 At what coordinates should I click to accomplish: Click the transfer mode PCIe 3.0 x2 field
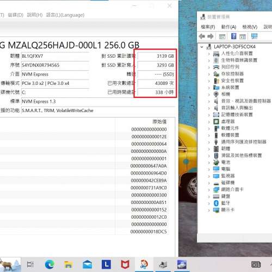click(x=55, y=83)
